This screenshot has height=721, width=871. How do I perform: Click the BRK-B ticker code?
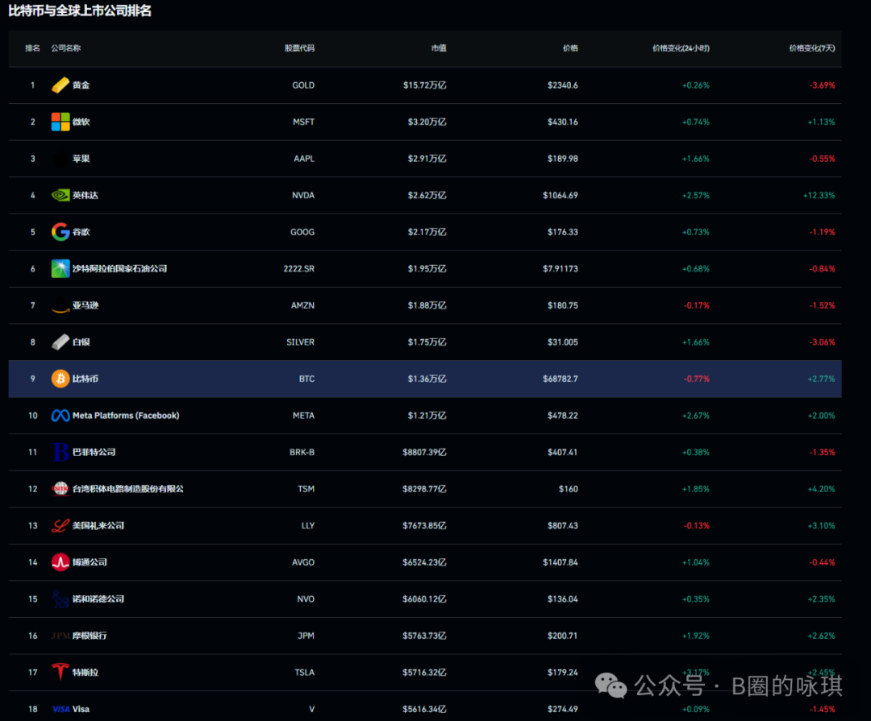[302, 452]
